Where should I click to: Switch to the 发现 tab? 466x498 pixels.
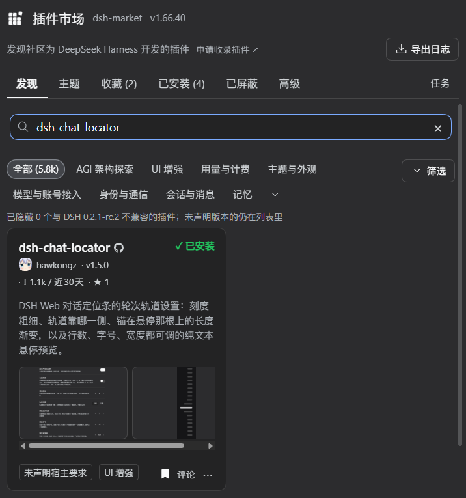click(x=27, y=84)
